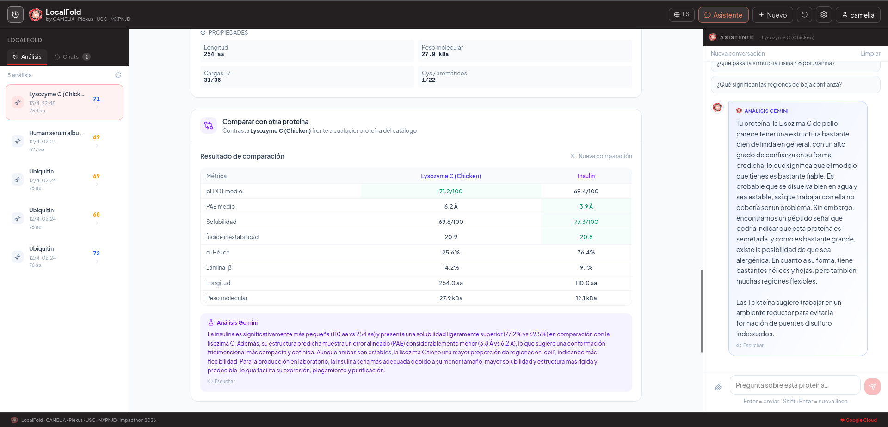
Task: Click the LocalFold logo
Action: [x=36, y=15]
